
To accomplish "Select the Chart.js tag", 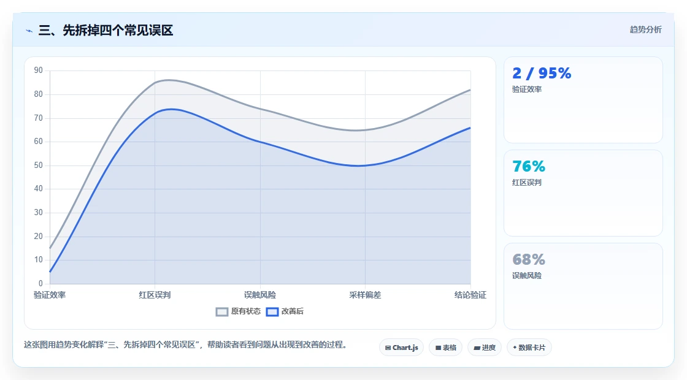I will point(401,348).
